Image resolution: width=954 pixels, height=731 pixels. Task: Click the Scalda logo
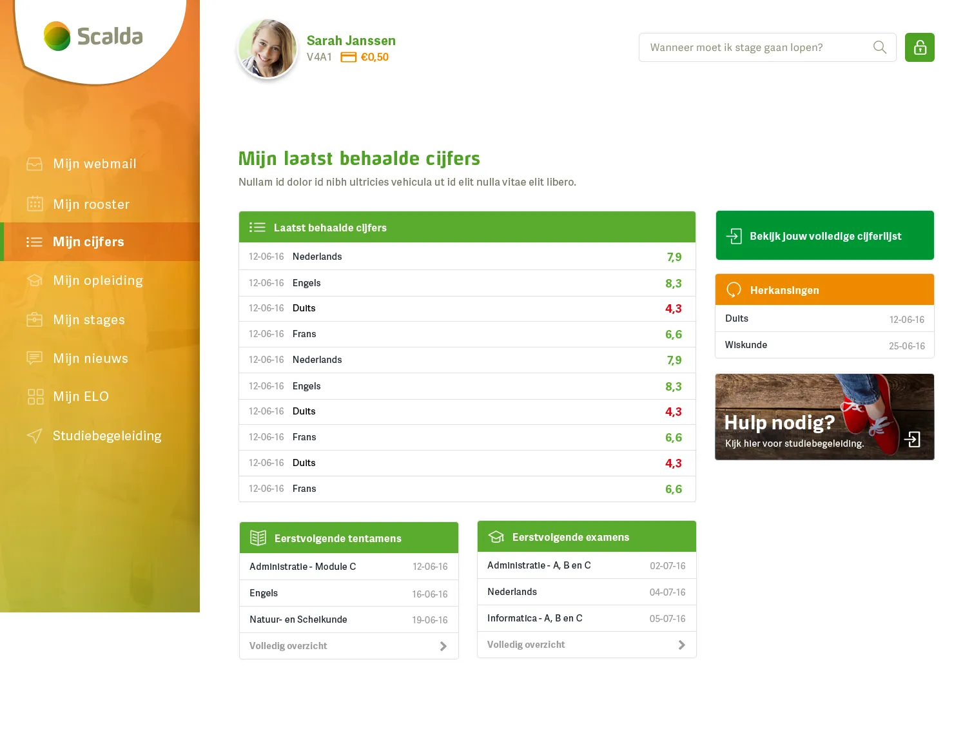click(x=93, y=36)
